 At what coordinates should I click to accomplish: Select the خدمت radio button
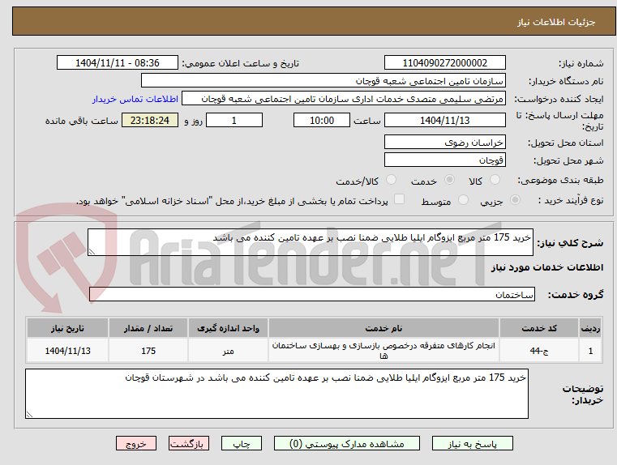click(449, 180)
